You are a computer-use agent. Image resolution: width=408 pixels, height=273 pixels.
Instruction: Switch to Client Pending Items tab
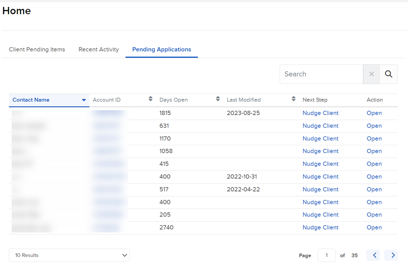[37, 49]
